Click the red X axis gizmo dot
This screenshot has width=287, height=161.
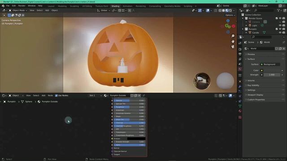click(x=234, y=26)
